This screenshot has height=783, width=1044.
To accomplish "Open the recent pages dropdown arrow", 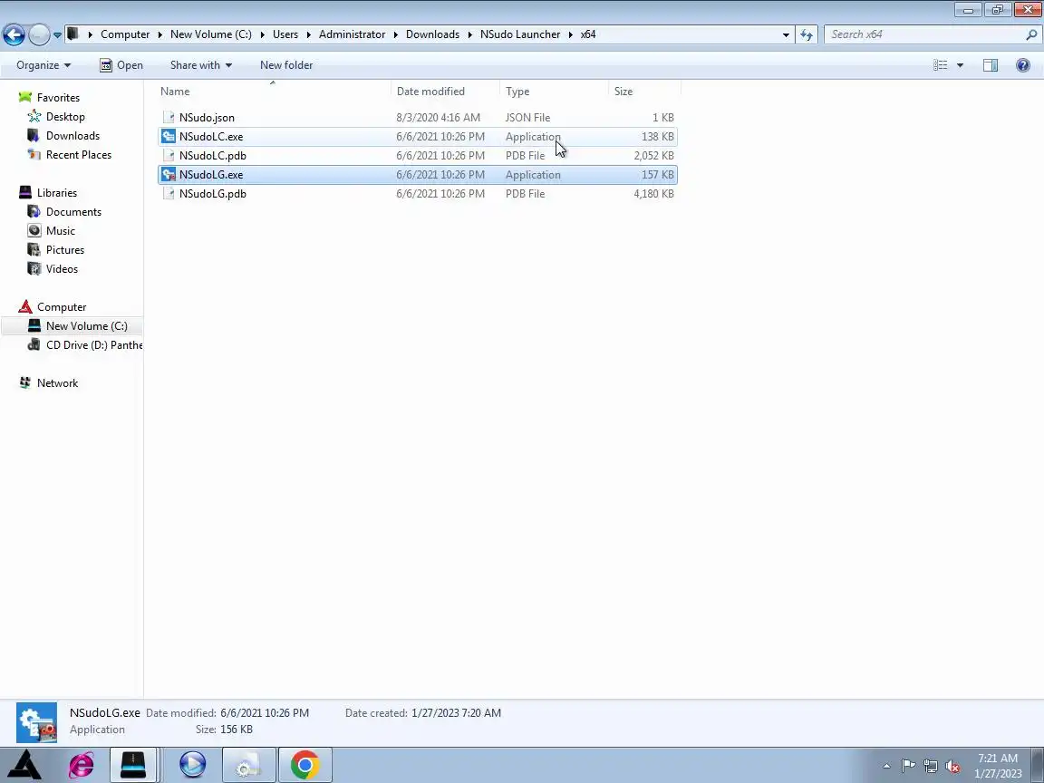I will point(57,34).
